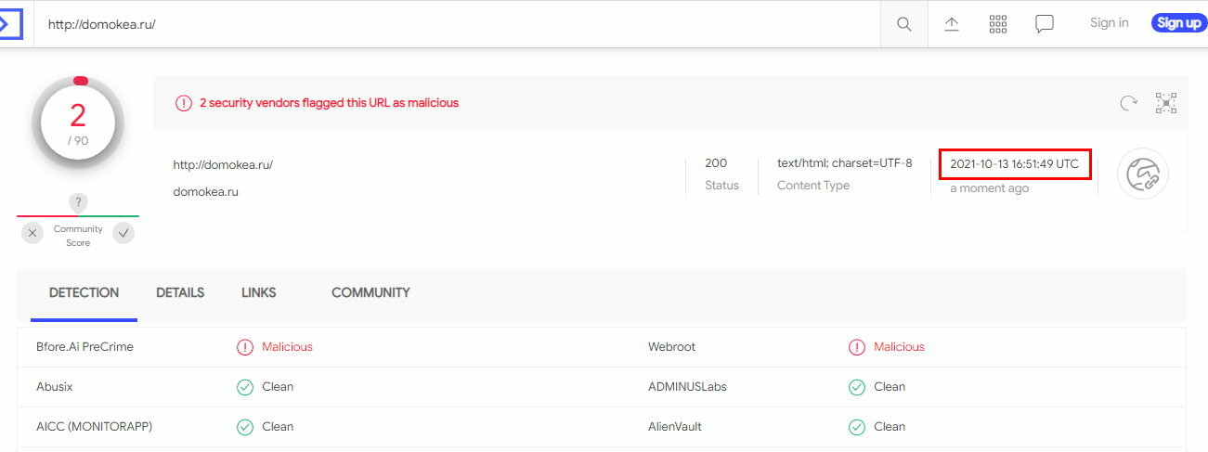1208x452 pixels.
Task: Click the URL search input field
Action: [x=457, y=24]
